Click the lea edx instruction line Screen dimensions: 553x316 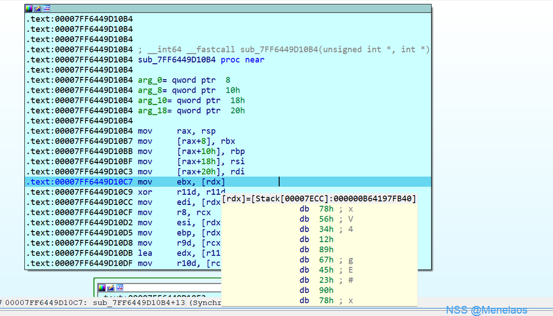pyautogui.click(x=177, y=253)
